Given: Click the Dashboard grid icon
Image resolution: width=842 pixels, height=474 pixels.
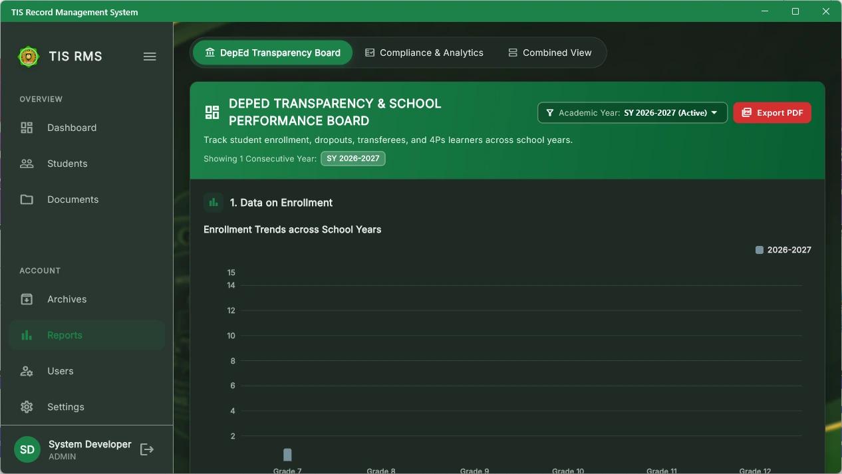Looking at the screenshot, I should [27, 128].
